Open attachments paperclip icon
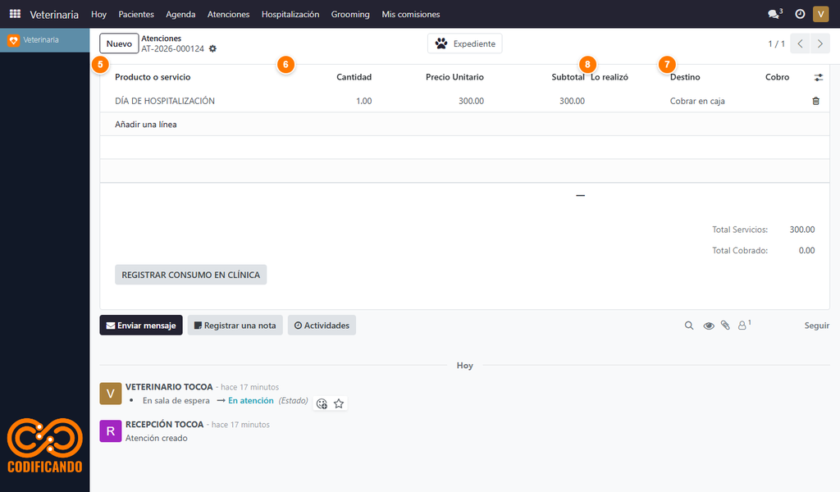This screenshot has width=840, height=492. coord(725,325)
